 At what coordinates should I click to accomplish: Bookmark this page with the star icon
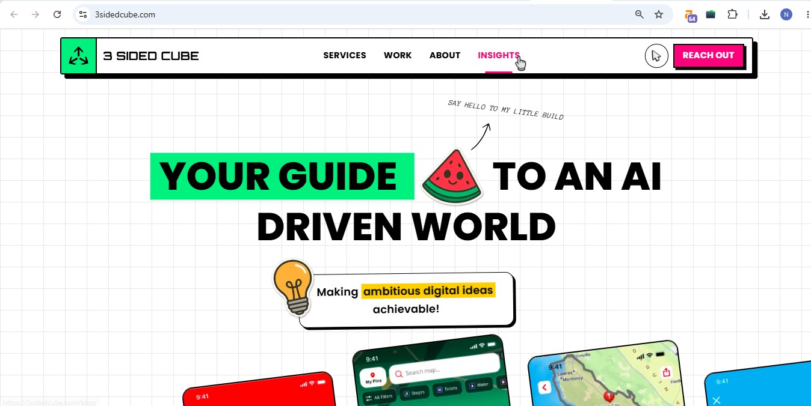point(659,14)
